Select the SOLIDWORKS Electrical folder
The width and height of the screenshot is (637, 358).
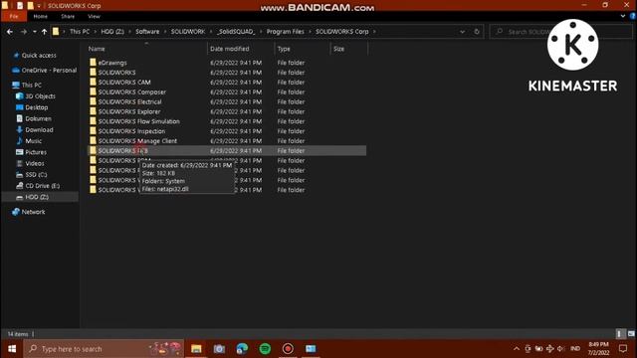pos(227,101)
